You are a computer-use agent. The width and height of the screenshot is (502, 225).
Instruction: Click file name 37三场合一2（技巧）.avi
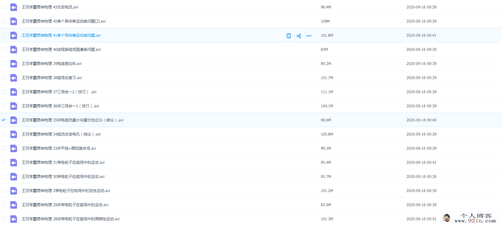coord(59,92)
